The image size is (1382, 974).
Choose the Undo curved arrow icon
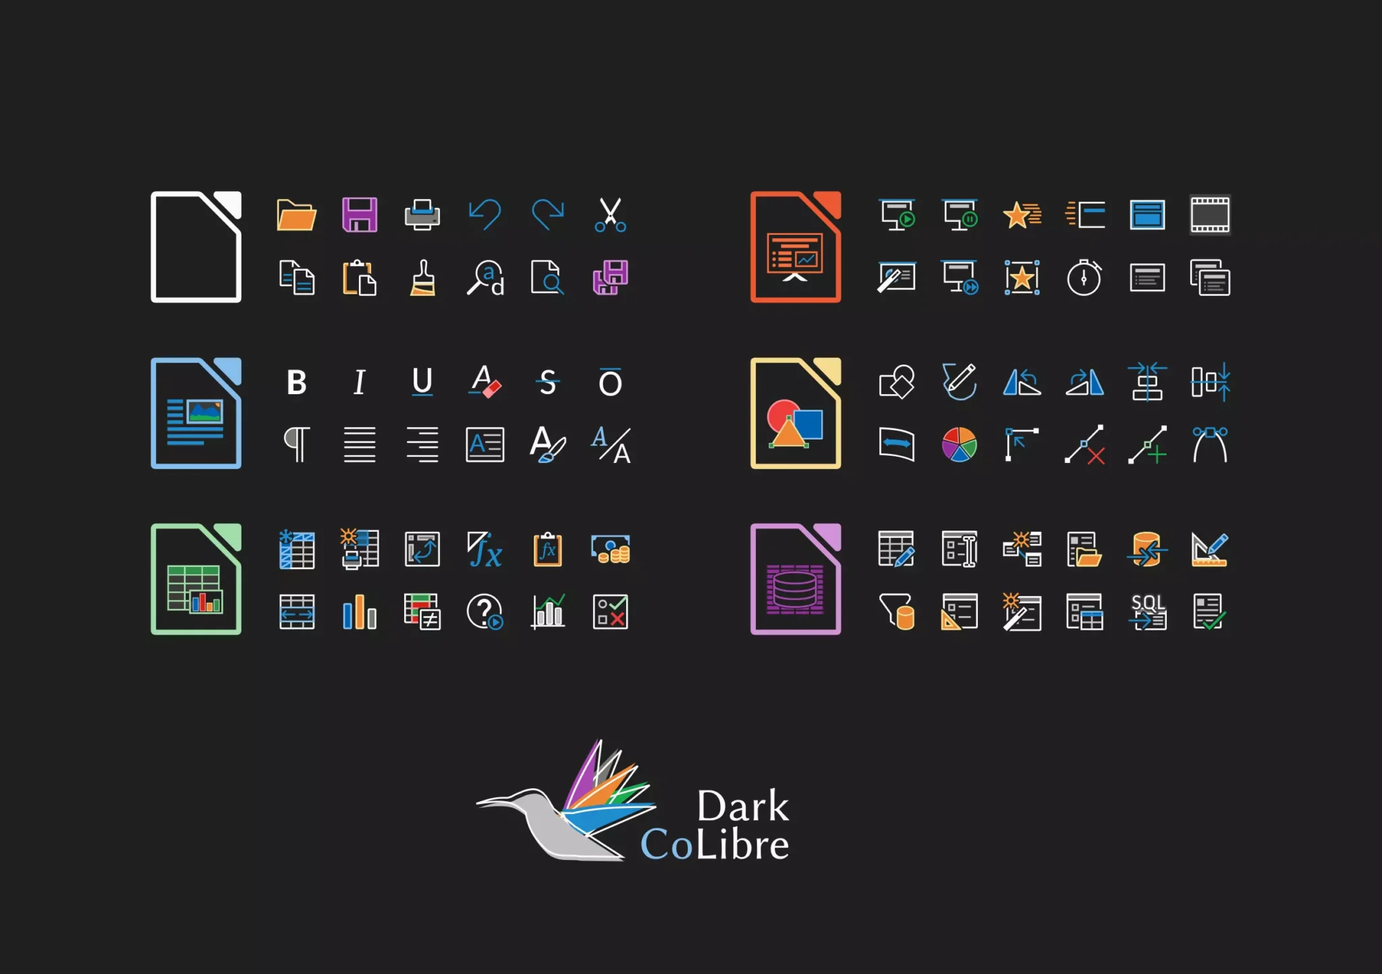tap(485, 215)
